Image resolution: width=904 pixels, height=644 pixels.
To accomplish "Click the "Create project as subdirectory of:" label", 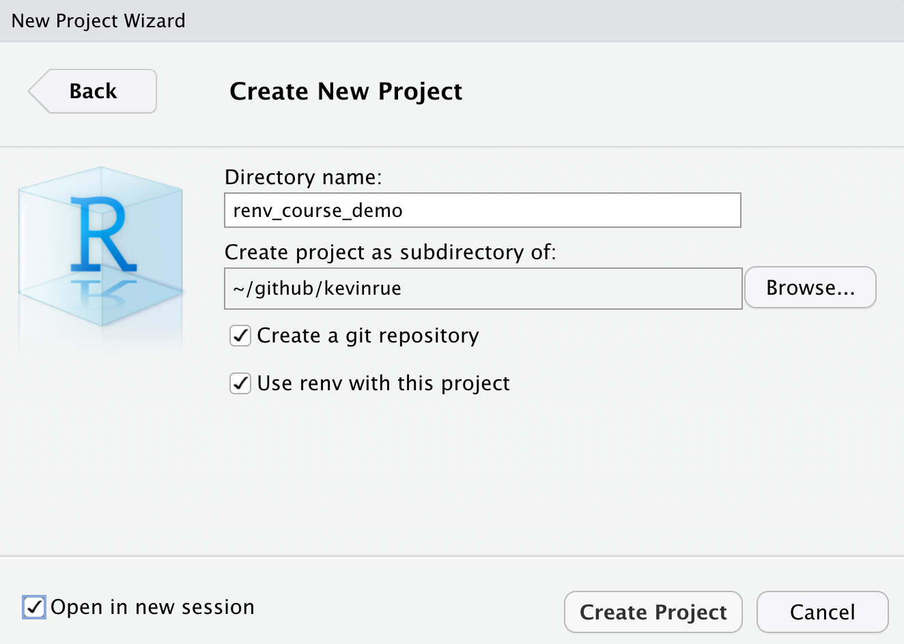I will tap(390, 252).
